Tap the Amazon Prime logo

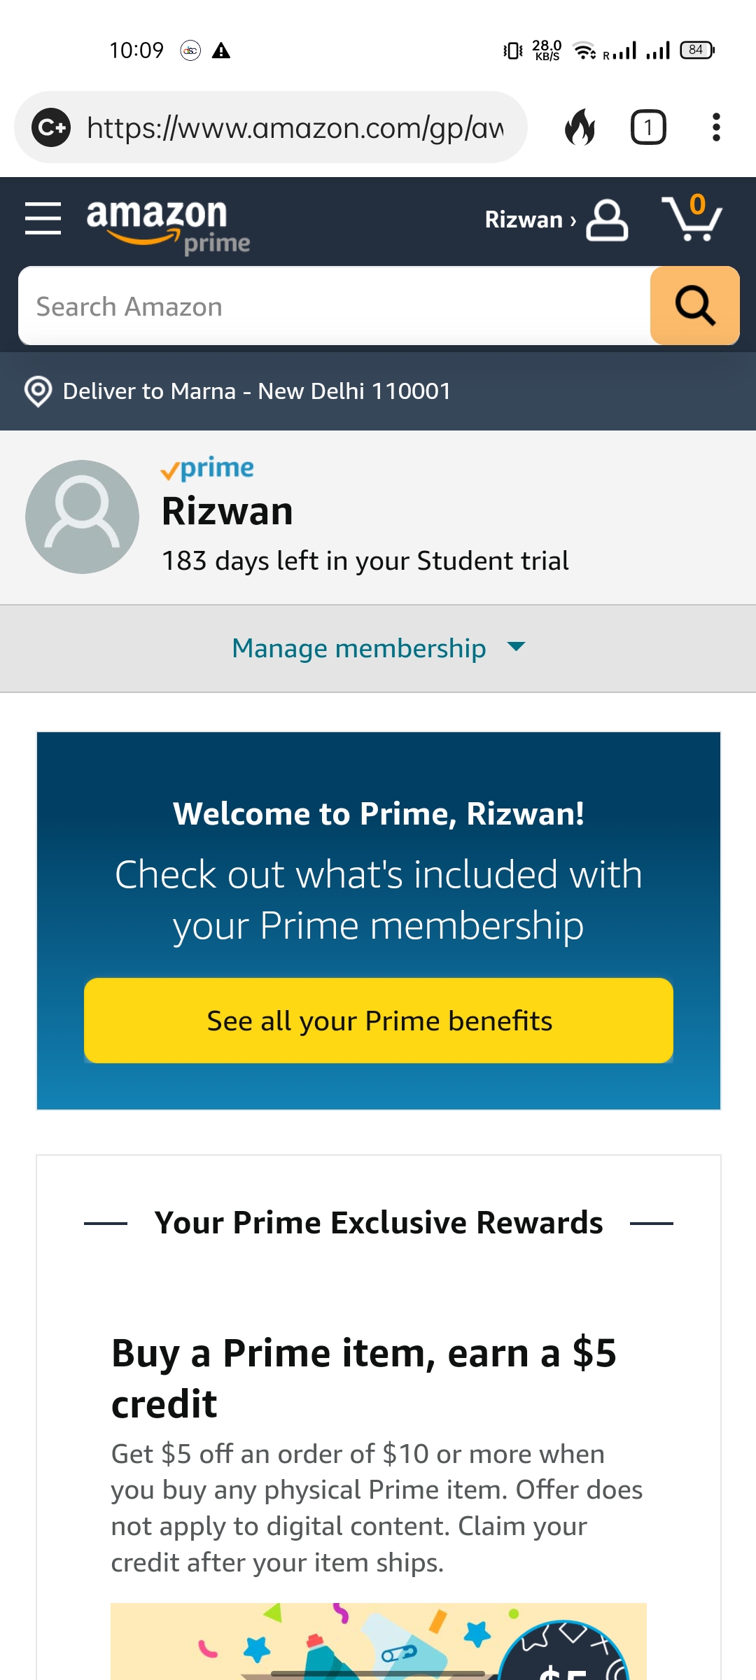[x=167, y=225]
